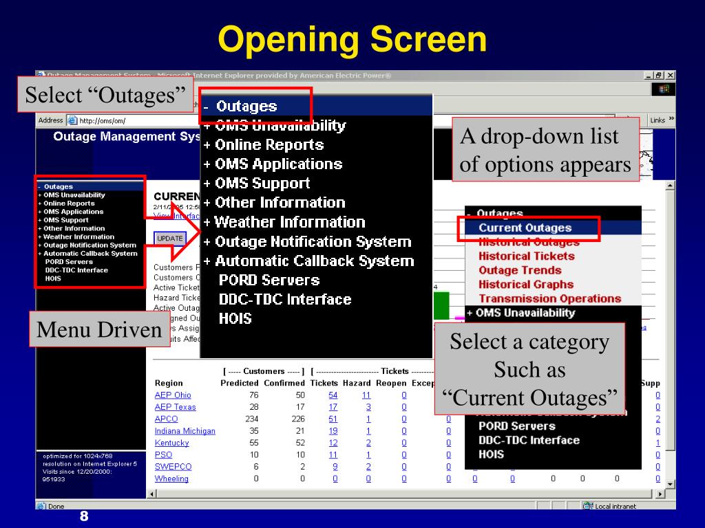705x528 pixels.
Task: Open Transmission Operations in the Outages submenu
Action: pos(550,298)
